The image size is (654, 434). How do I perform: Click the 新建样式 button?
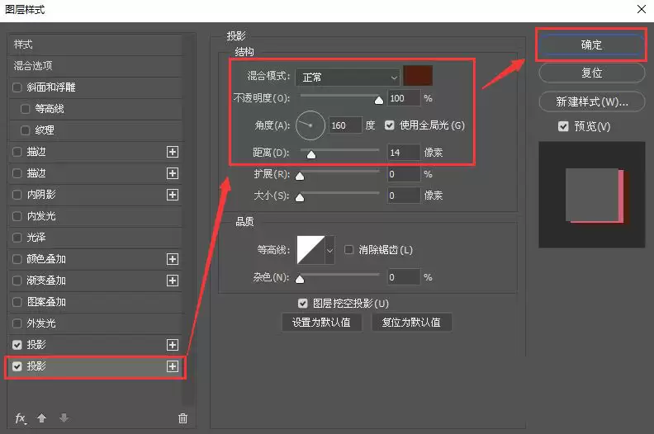592,101
